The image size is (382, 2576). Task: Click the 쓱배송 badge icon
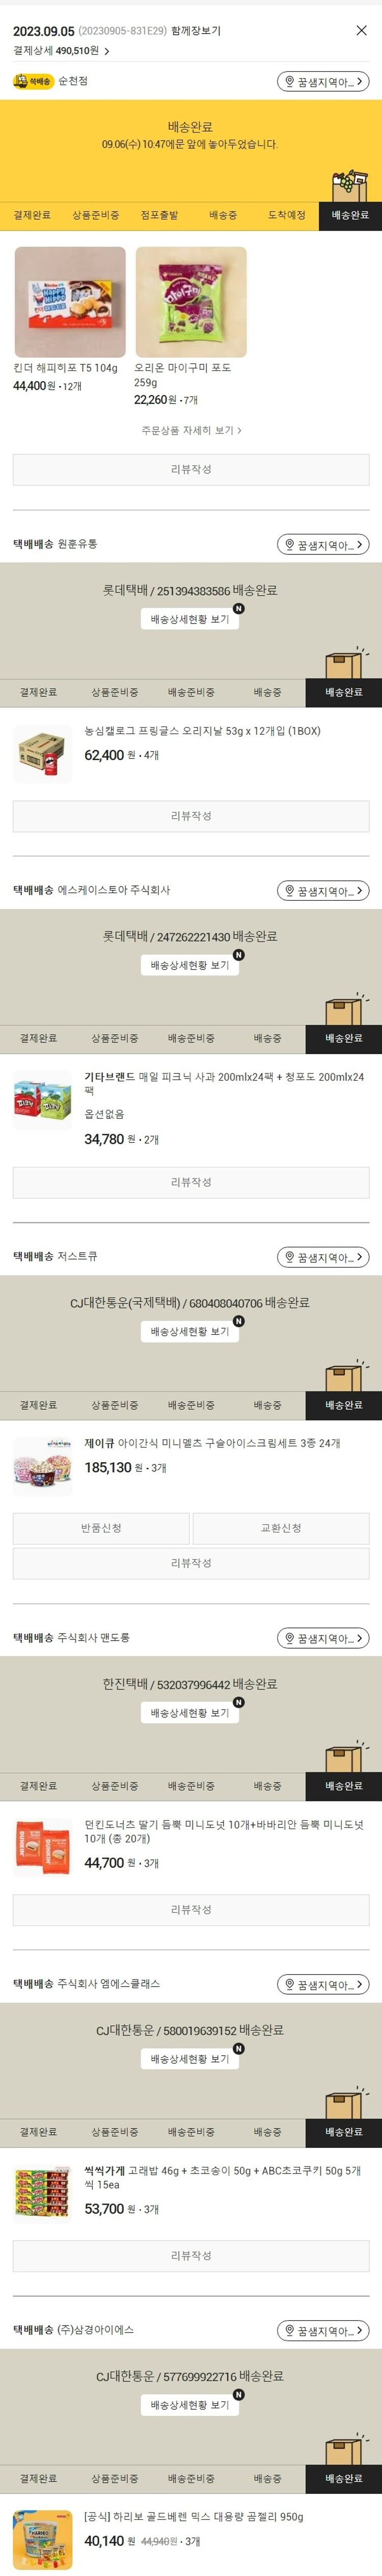(34, 81)
